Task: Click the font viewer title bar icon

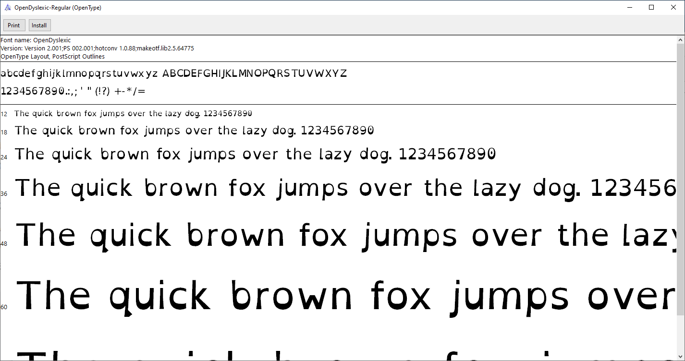Action: click(x=8, y=7)
